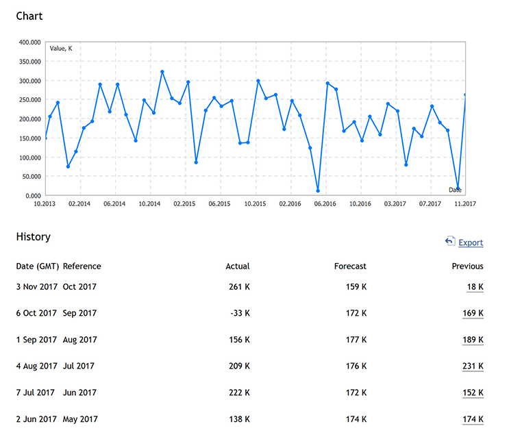Click the Aug 2017 reference cell
Viewport: 509px width, 437px height.
80,340
